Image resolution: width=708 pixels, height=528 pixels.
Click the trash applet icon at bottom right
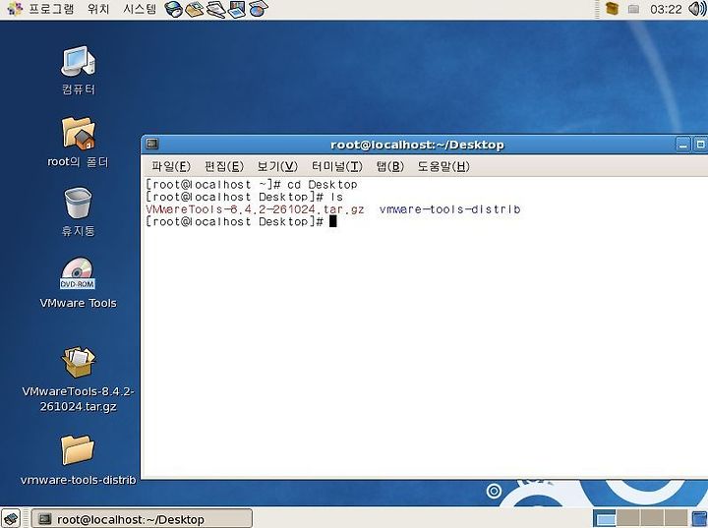(x=699, y=518)
